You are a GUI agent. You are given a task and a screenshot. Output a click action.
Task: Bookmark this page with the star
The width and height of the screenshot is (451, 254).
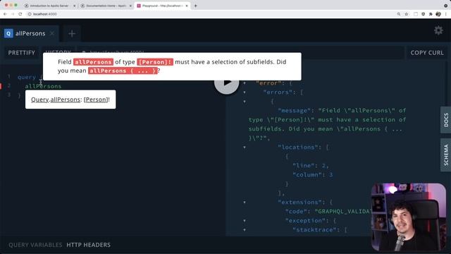(406, 14)
